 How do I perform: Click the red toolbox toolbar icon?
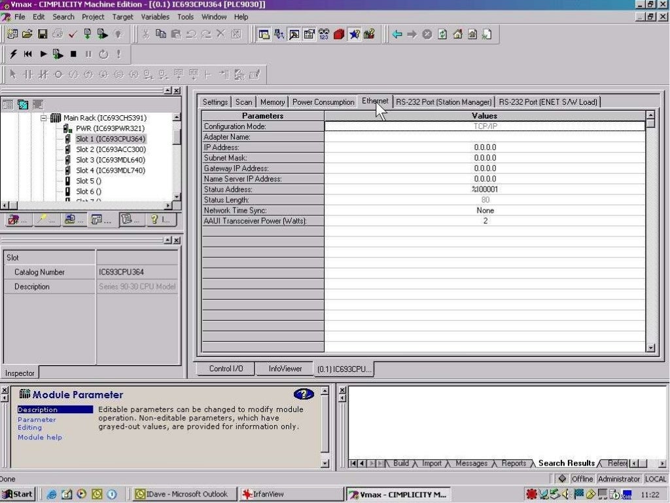tap(339, 34)
